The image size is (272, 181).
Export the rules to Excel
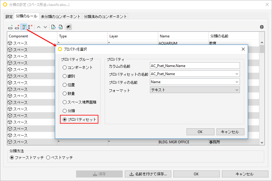tap(54, 27)
